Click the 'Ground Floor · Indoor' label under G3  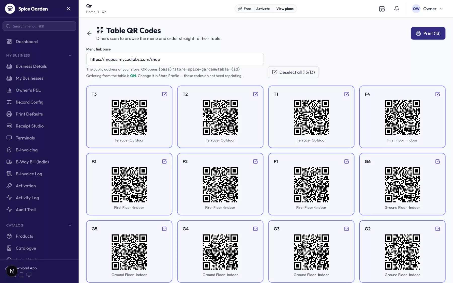tap(311, 275)
